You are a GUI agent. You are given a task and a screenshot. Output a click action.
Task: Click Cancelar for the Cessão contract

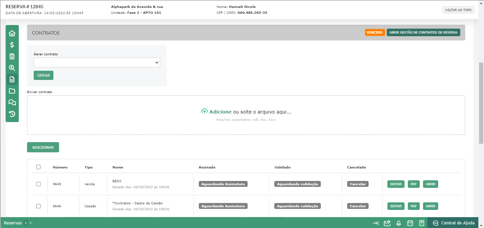click(358, 206)
